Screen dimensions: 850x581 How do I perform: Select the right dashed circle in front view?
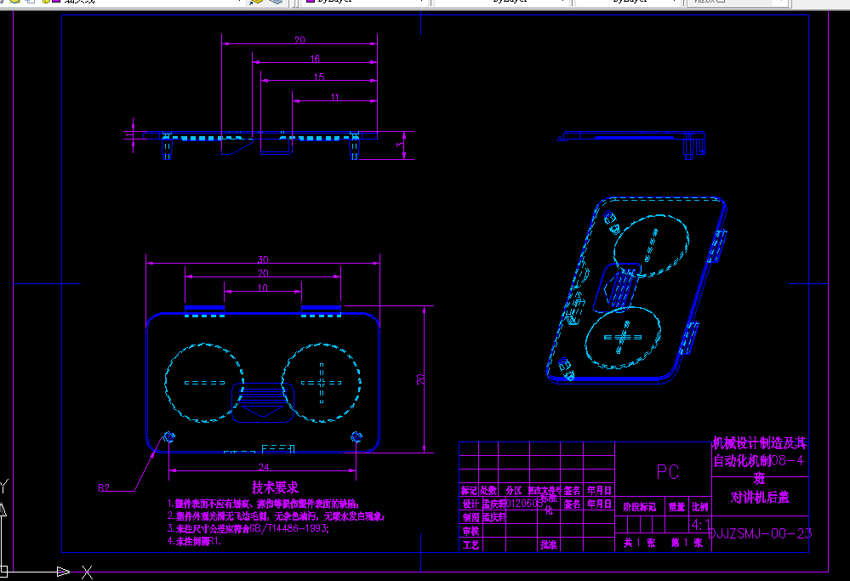(x=322, y=383)
